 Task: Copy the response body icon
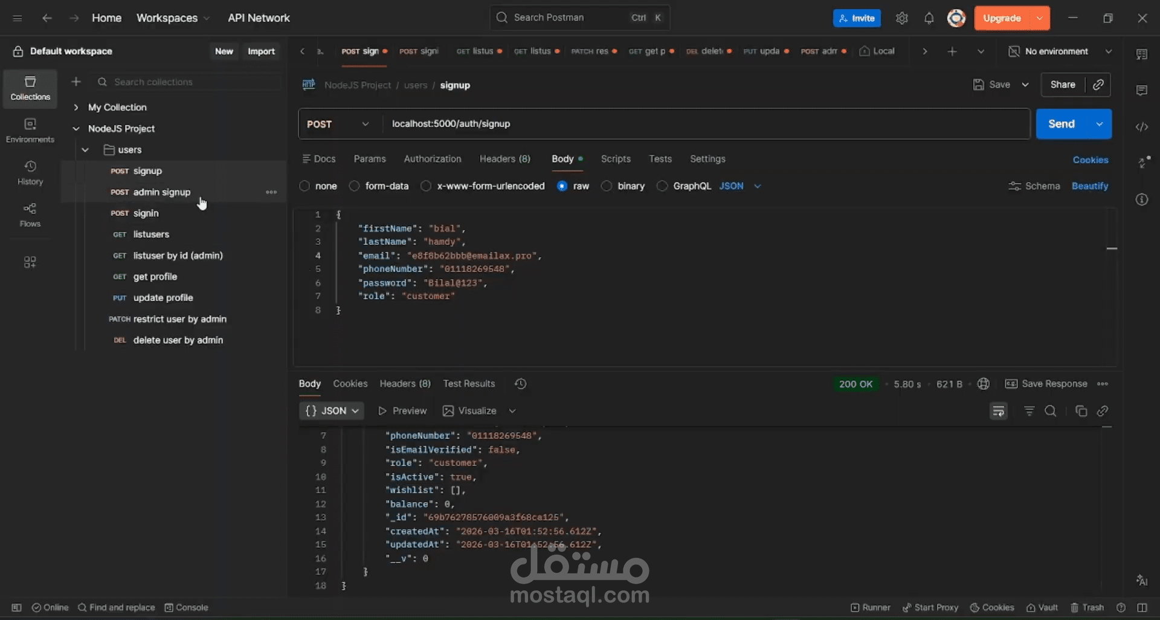pyautogui.click(x=1081, y=411)
